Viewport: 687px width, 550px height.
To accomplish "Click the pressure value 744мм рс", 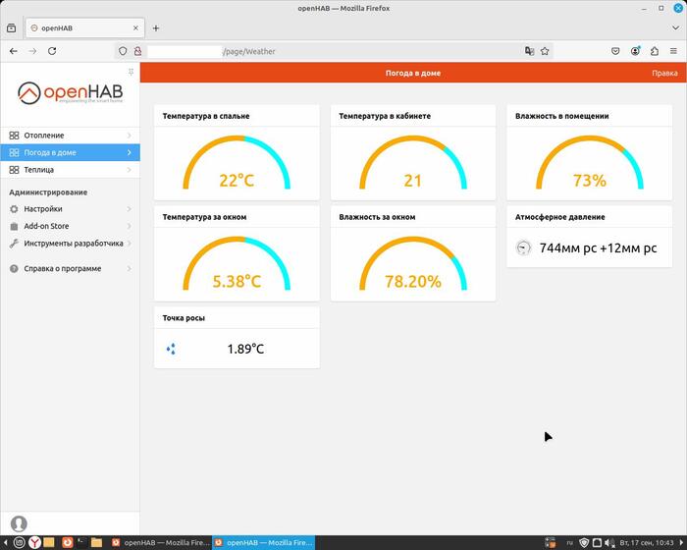I will point(598,248).
